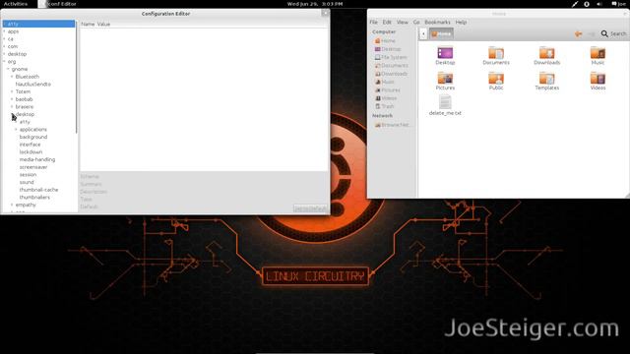Click the volume icon in top panel
The height and width of the screenshot is (354, 630).
599,4
